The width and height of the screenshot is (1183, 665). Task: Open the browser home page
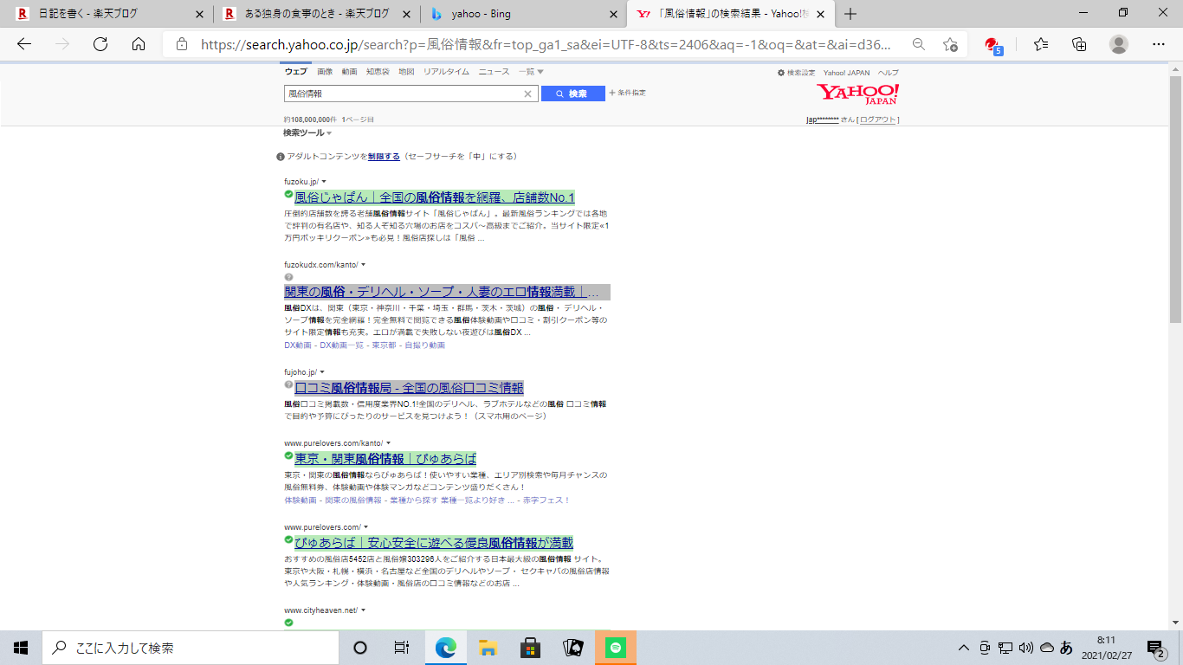139,44
